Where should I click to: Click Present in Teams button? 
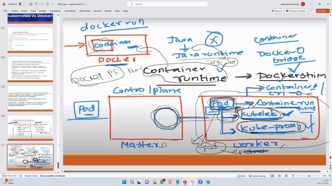click(x=296, y=11)
